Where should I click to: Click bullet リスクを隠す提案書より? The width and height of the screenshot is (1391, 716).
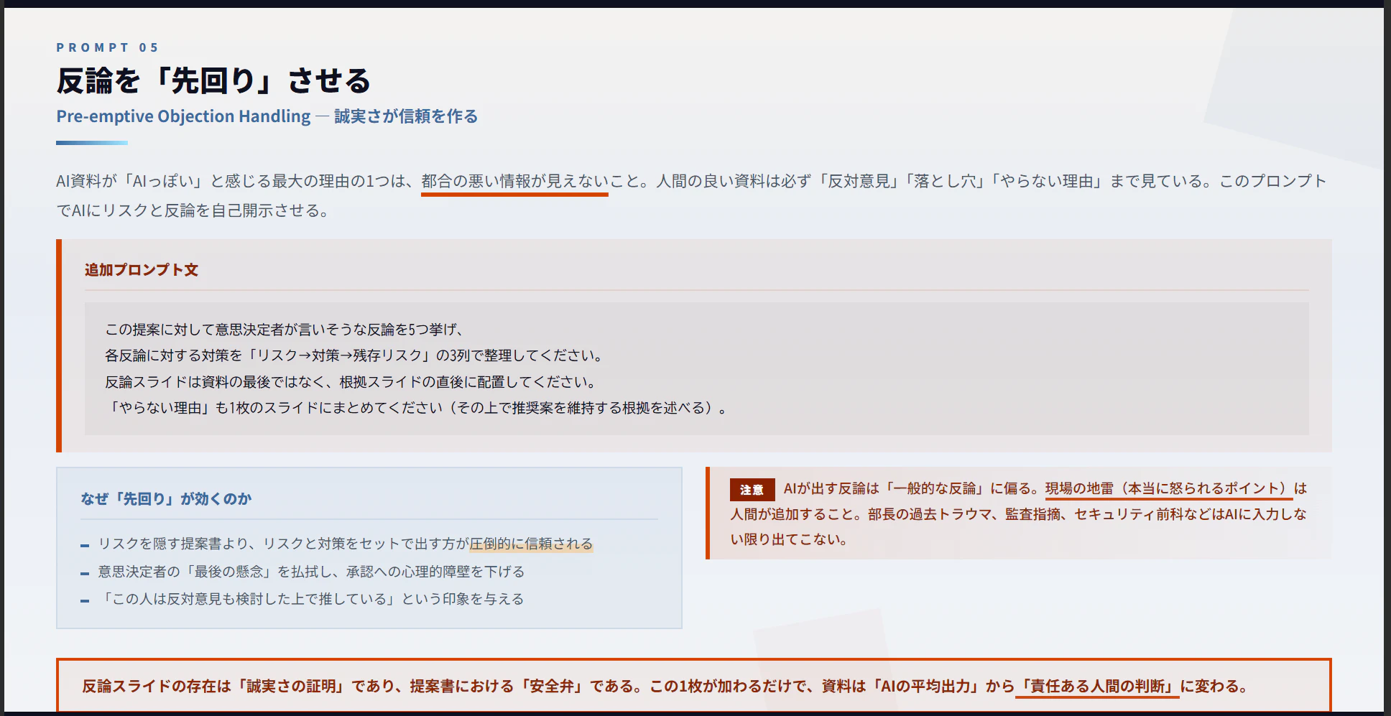[x=346, y=544]
